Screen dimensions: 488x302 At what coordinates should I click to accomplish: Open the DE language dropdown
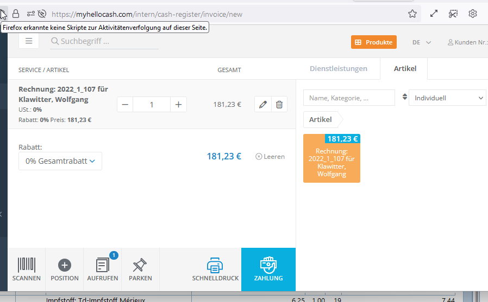[x=421, y=42]
